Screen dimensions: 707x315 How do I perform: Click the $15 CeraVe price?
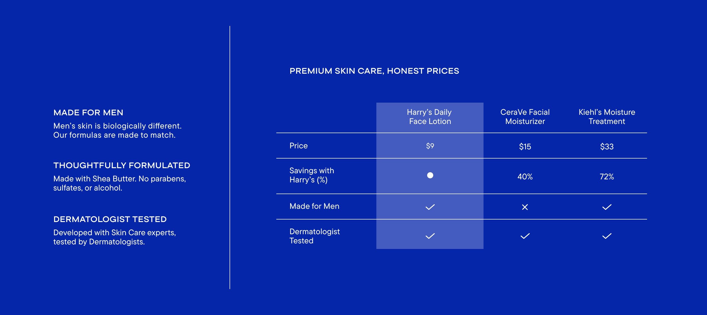(525, 146)
